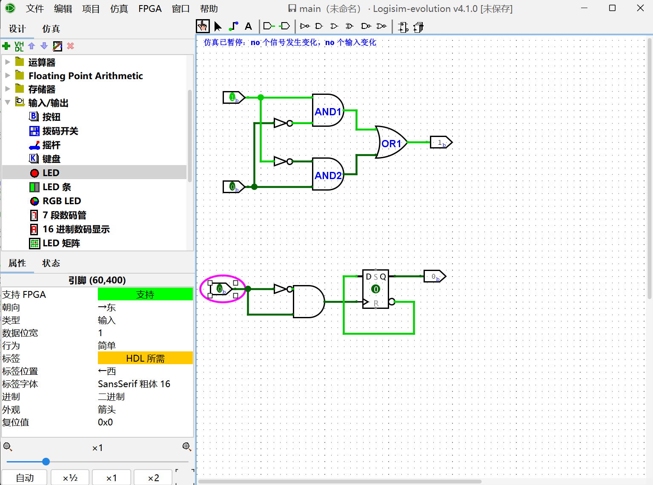The width and height of the screenshot is (653, 485).
Task: Open the 数据位宽 value dropdown
Action: [x=145, y=333]
